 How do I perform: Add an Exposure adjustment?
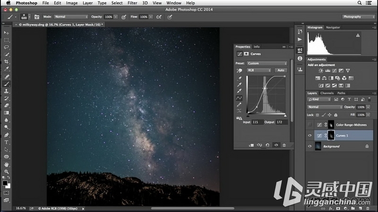point(341,71)
